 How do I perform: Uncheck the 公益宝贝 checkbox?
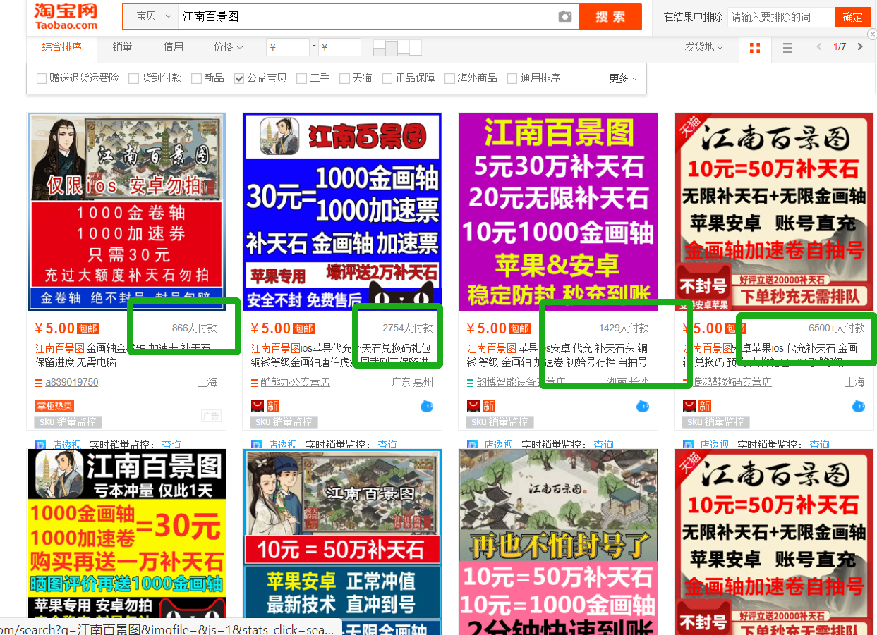click(239, 78)
